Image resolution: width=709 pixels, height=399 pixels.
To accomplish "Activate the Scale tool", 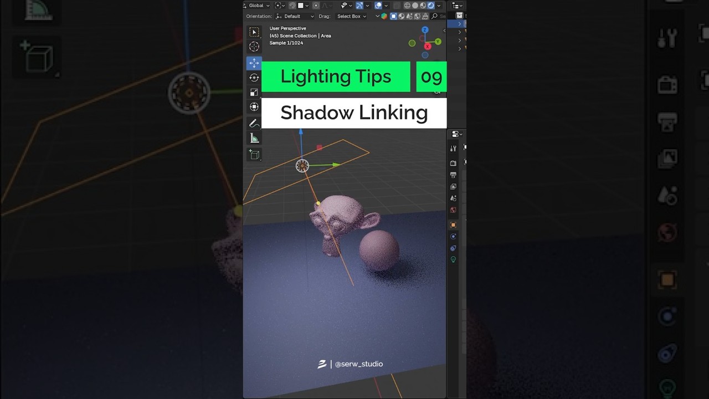I will coord(254,92).
